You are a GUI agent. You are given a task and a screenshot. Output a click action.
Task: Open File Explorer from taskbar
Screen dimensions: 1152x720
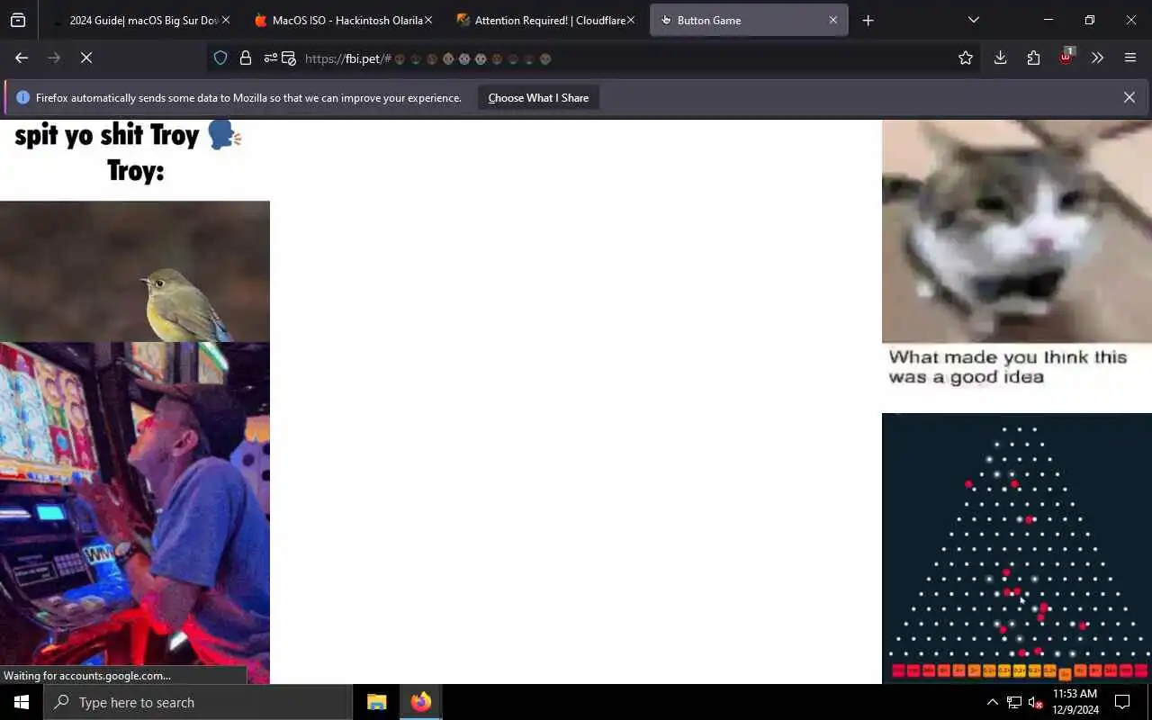point(377,702)
